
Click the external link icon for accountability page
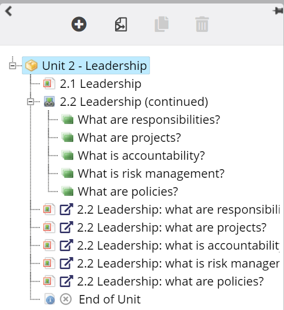pos(66,245)
